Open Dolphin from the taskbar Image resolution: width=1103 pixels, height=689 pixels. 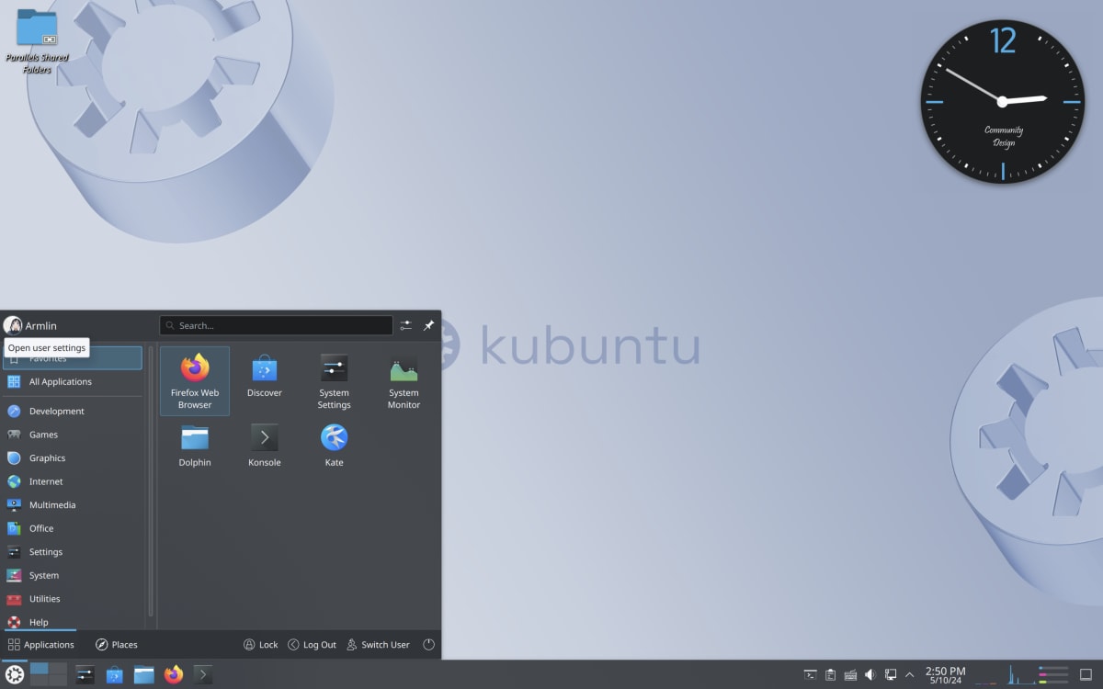[143, 675]
